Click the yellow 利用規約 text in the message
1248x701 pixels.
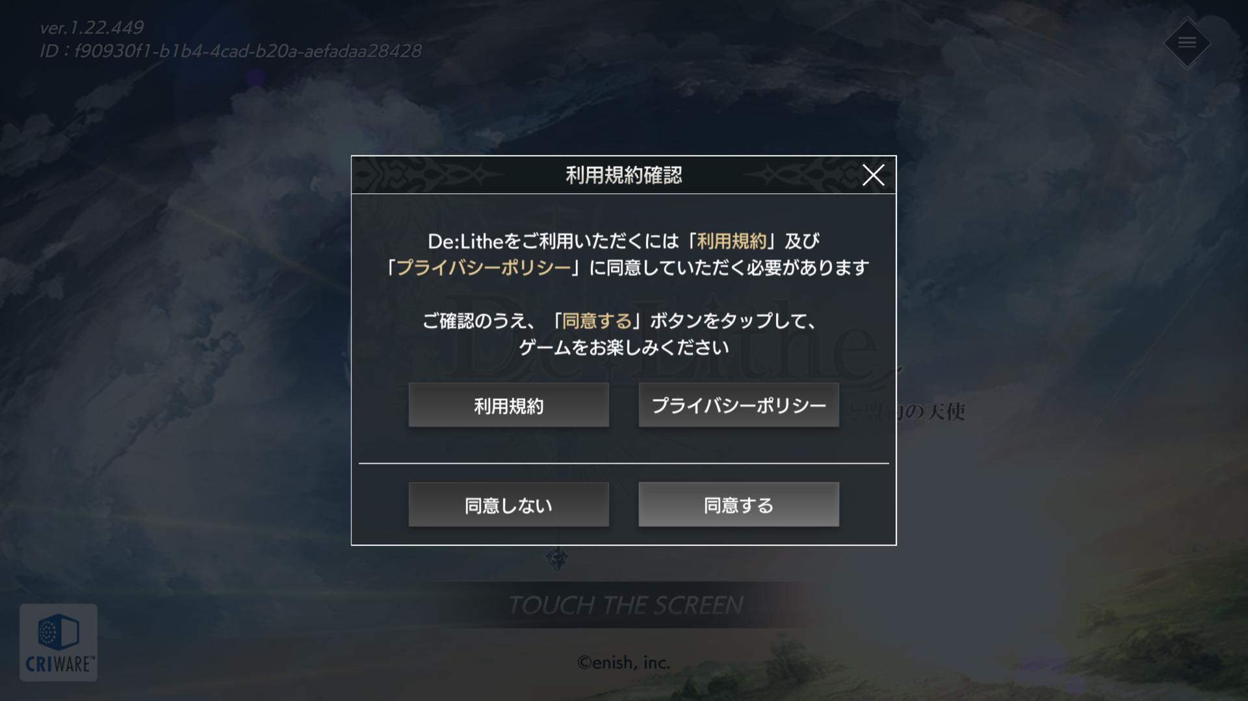pos(731,241)
